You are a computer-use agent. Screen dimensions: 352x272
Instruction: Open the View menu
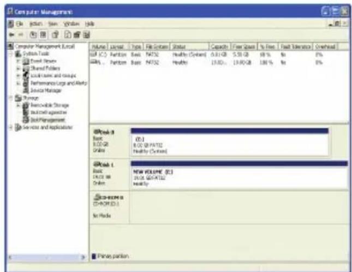[53, 23]
